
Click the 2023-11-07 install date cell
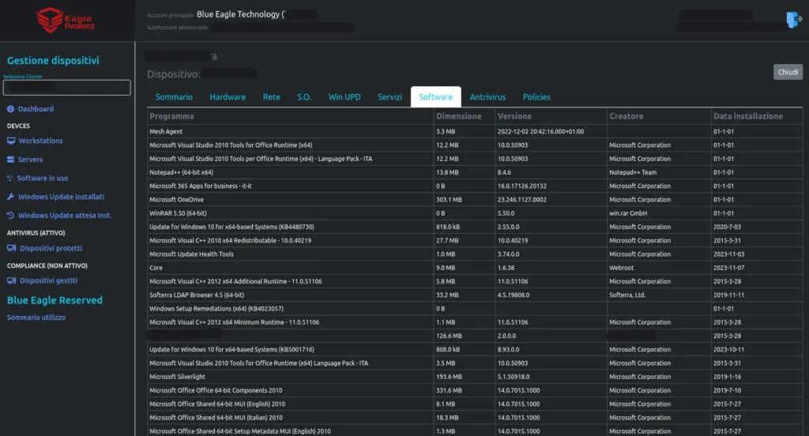(757, 268)
